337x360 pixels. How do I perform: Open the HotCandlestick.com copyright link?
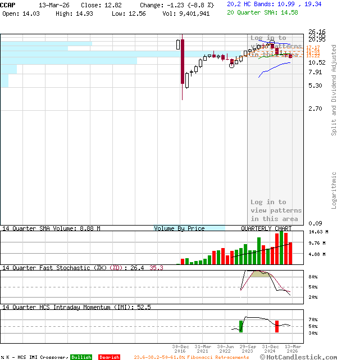click(x=298, y=357)
